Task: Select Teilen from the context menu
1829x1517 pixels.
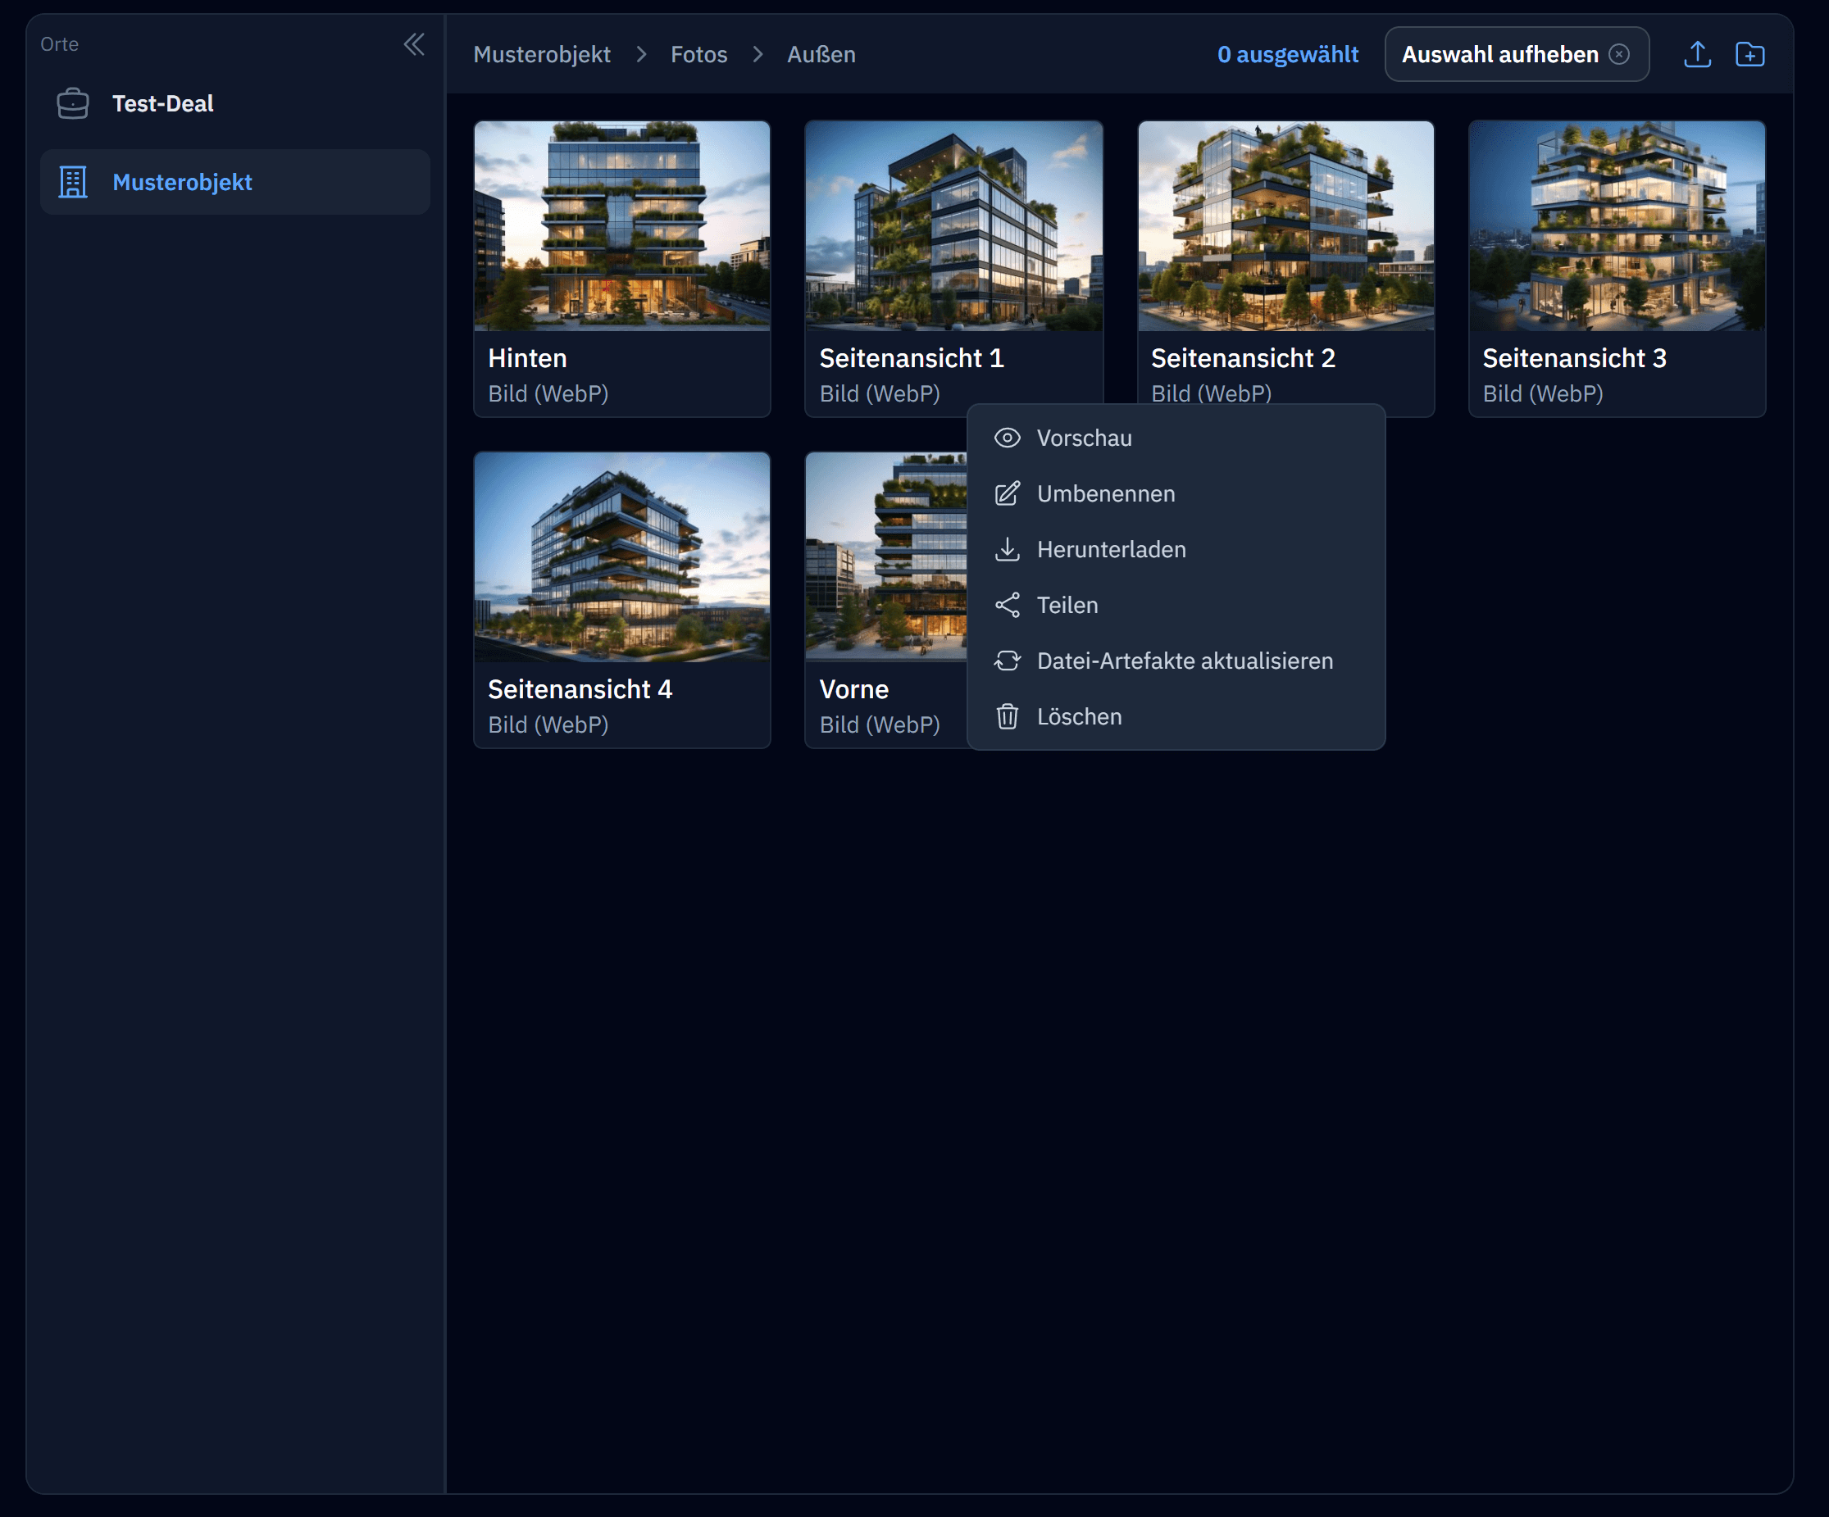Action: tap(1067, 605)
